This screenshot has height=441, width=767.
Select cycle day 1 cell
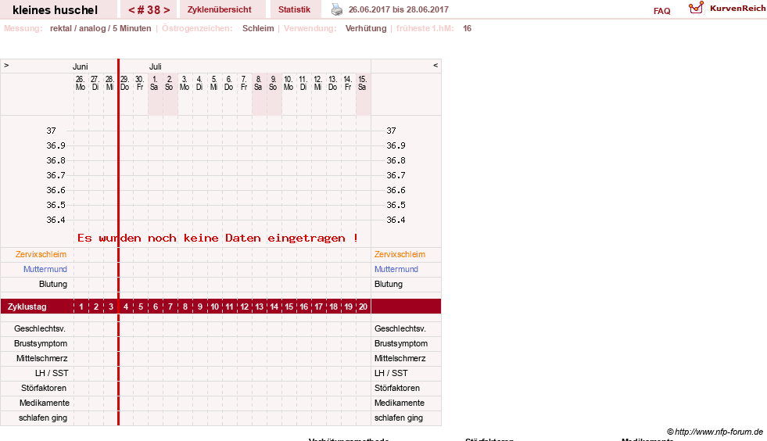(81, 307)
